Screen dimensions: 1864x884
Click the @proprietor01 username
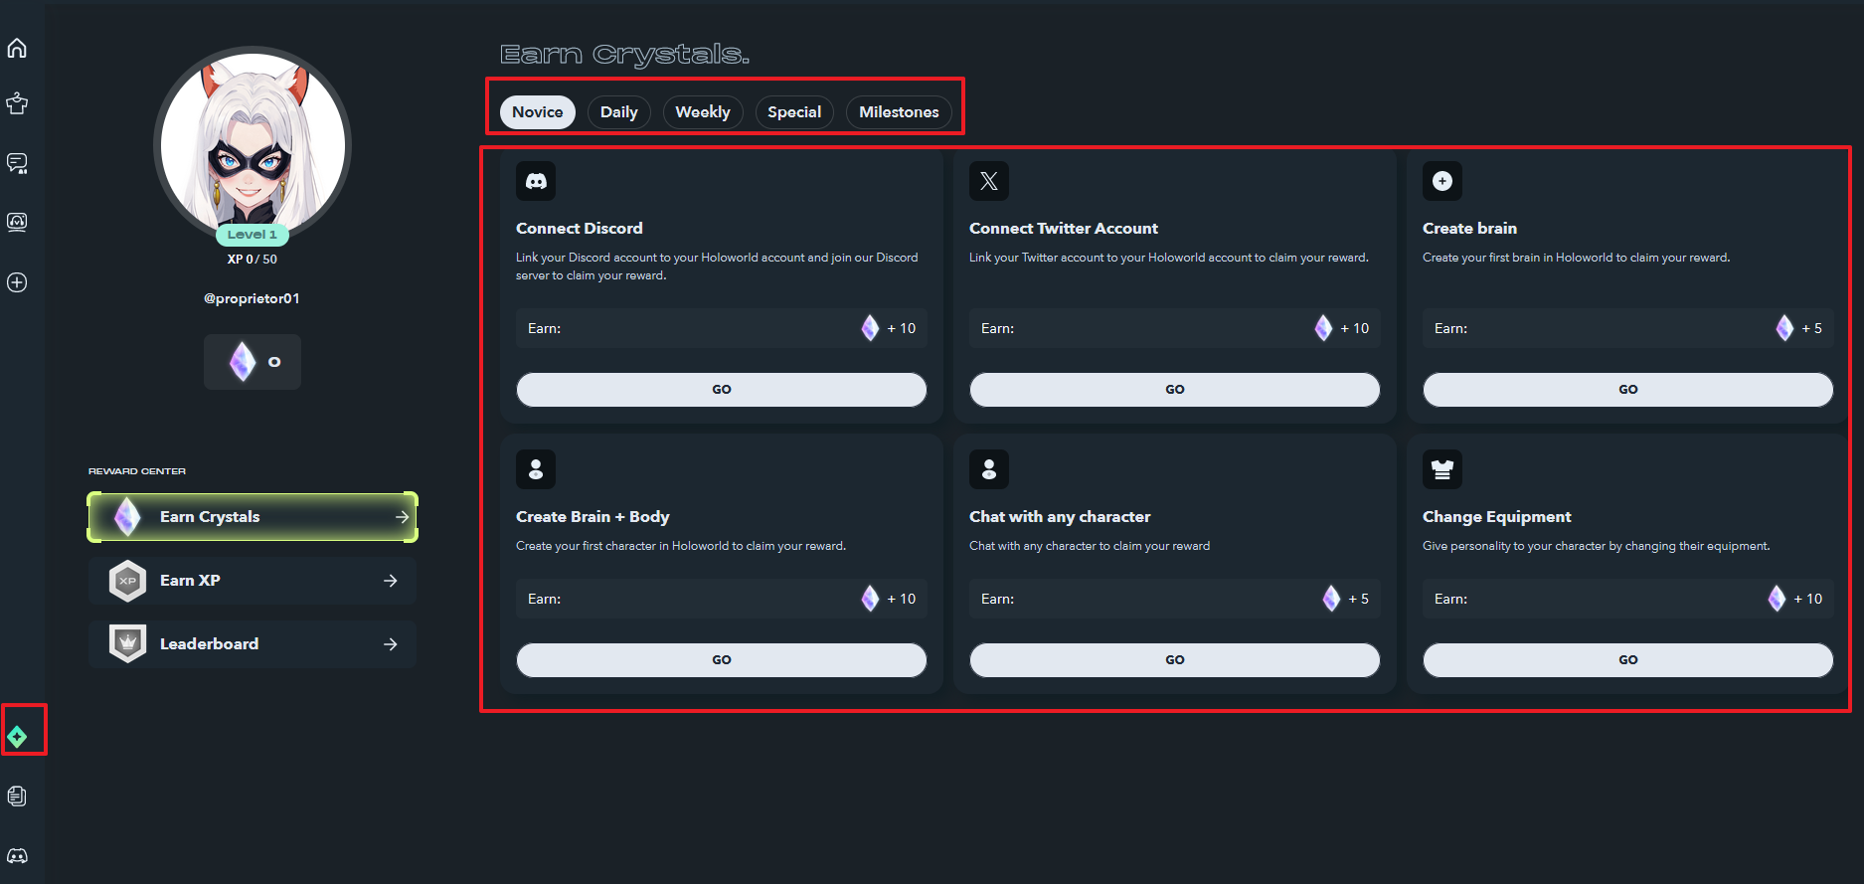[252, 298]
